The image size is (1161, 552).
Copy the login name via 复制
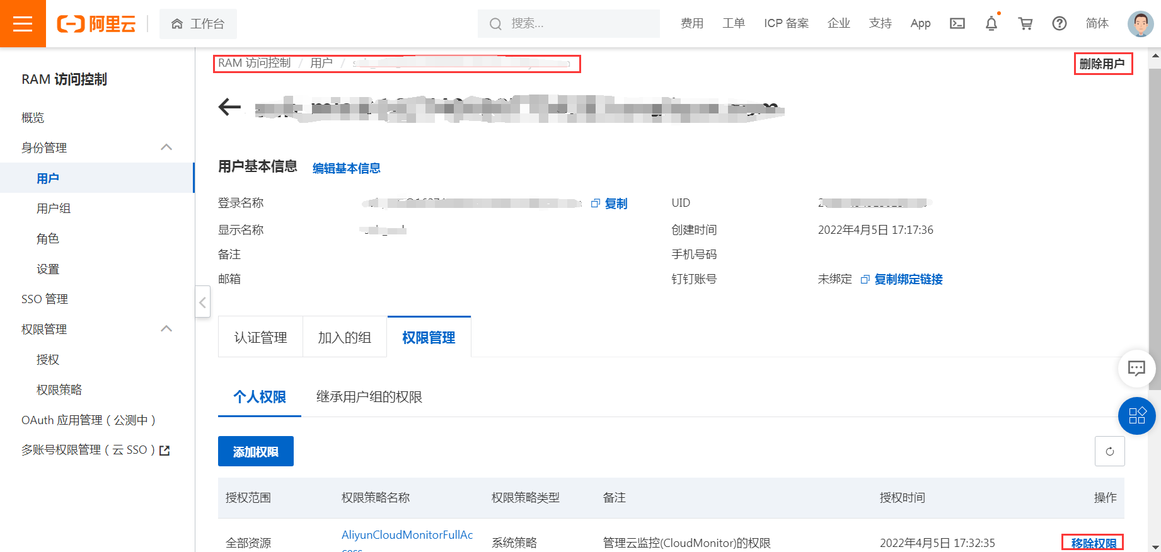pos(616,204)
